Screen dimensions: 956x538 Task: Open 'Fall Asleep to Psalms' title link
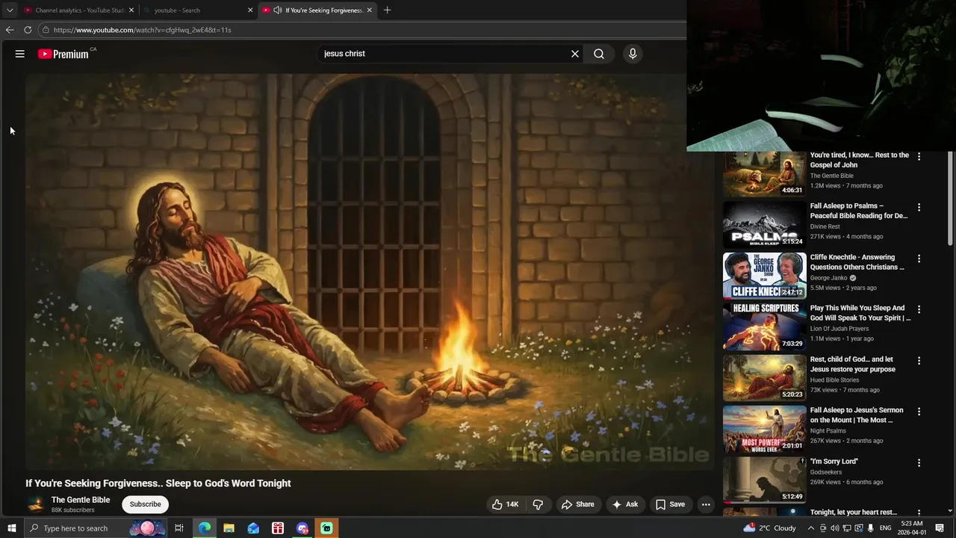859,211
